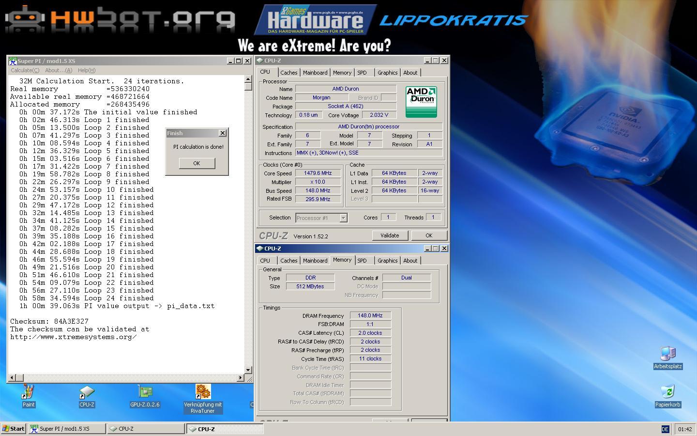The height and width of the screenshot is (436, 697).
Task: Select Mainboard tab in lower CPU-Z window
Action: (315, 261)
